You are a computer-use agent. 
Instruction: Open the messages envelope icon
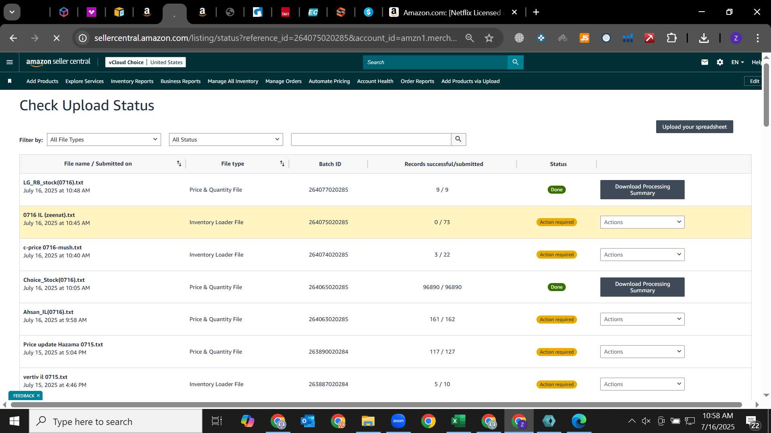(705, 62)
